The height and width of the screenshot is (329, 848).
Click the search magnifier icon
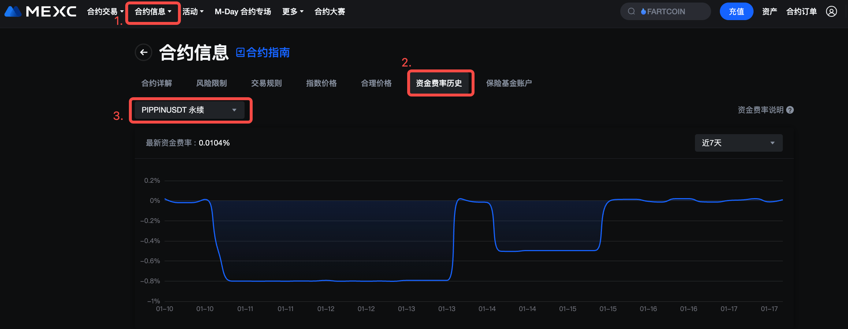[x=631, y=12]
